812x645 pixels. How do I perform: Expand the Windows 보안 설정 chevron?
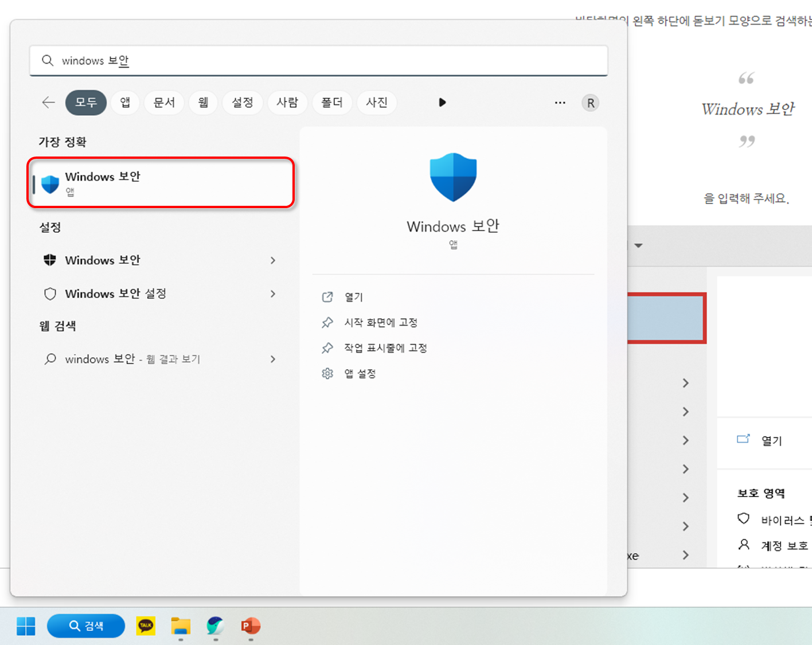coord(273,294)
